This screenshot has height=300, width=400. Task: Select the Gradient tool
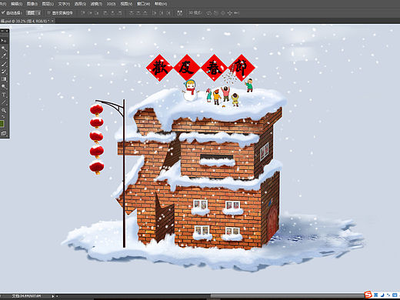coord(4,79)
